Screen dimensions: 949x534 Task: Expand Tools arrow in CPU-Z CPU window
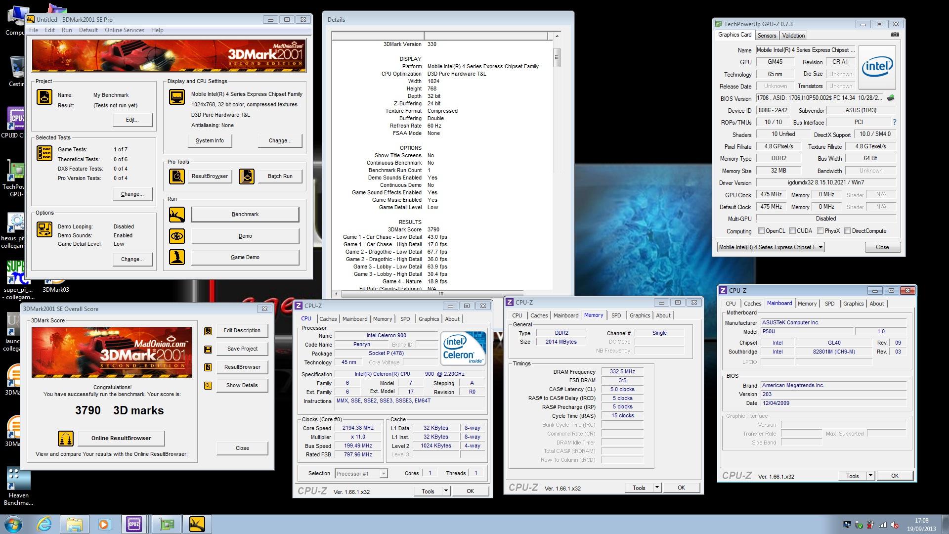tap(446, 491)
